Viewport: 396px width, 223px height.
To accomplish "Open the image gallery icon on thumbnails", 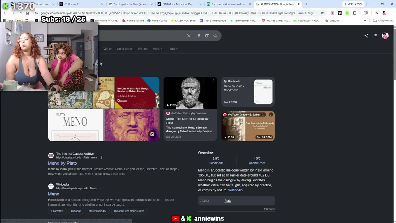I will coord(152,134).
